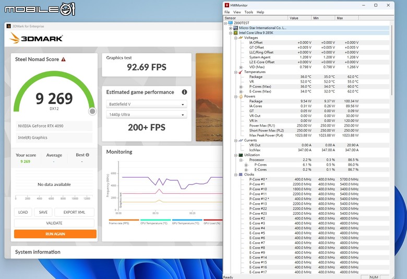The height and width of the screenshot is (279, 407).
Task: Collapse the Z890TEST tree root
Action: [225, 23]
